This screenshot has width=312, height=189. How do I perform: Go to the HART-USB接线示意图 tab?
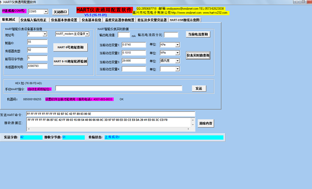click(184, 20)
